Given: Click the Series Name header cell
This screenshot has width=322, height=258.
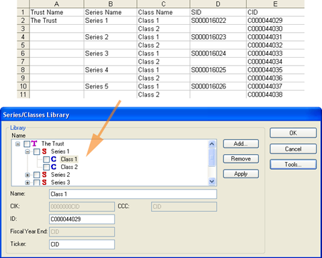Looking at the screenshot, I should pyautogui.click(x=111, y=12).
